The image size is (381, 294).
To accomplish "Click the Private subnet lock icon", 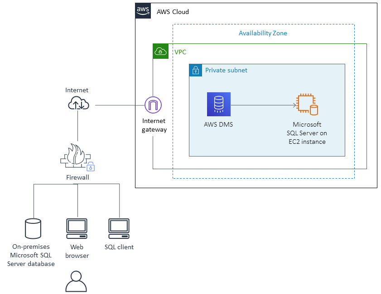I will (x=195, y=70).
